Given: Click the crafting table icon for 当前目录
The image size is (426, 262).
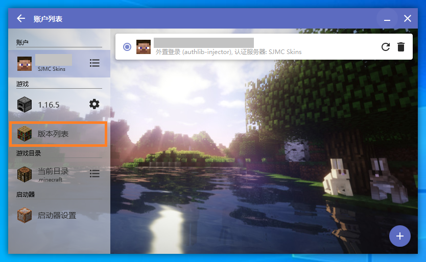Looking at the screenshot, I should 25,174.
